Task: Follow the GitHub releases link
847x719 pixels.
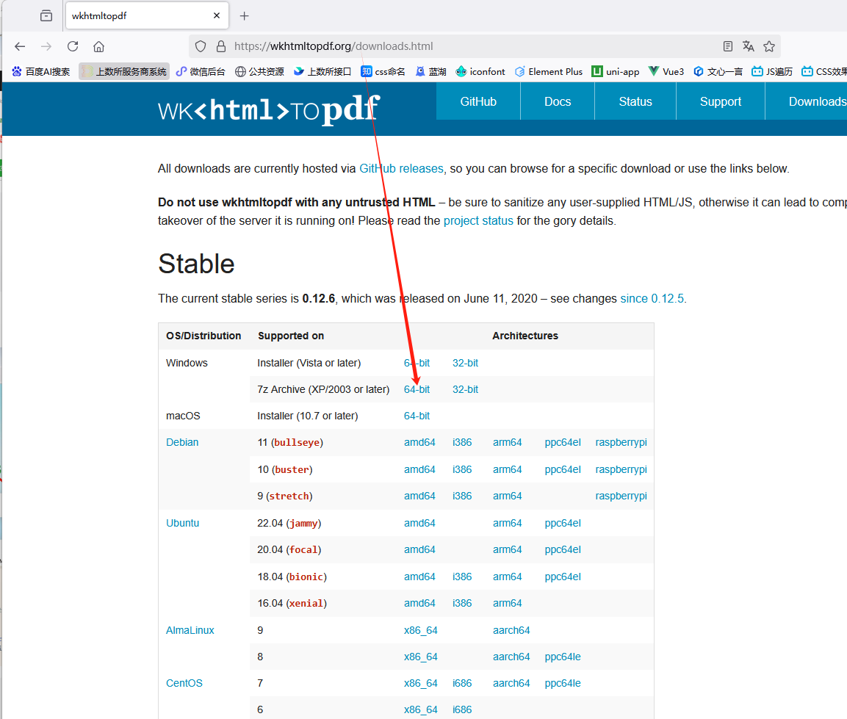Action: [x=401, y=168]
